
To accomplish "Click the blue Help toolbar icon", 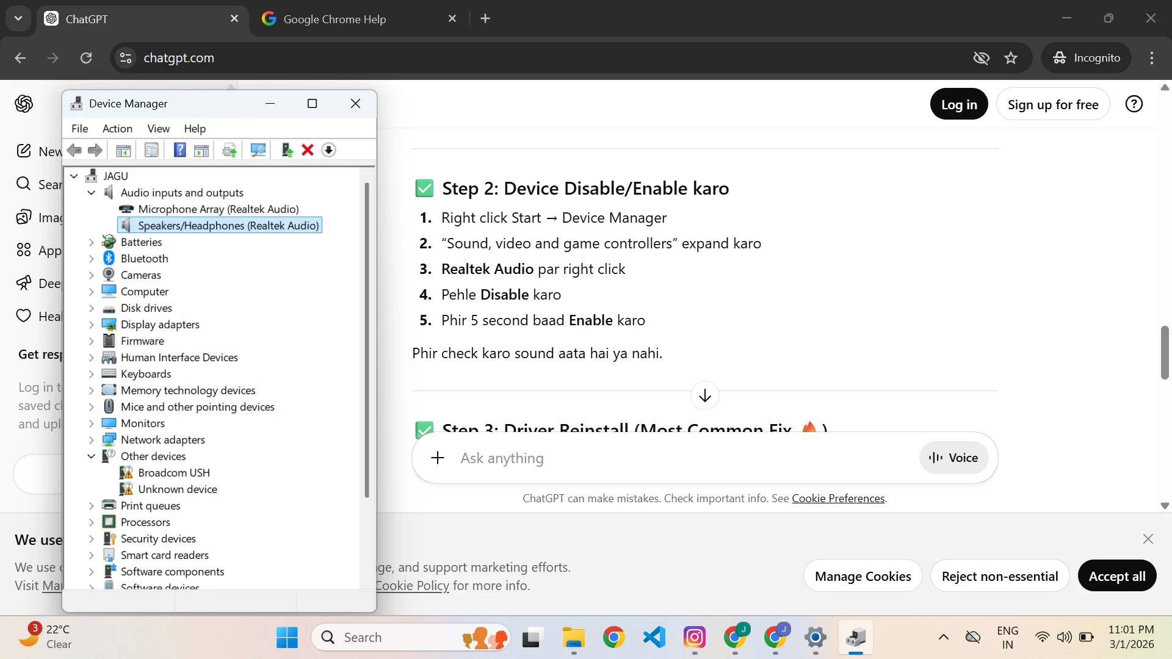I will (179, 150).
